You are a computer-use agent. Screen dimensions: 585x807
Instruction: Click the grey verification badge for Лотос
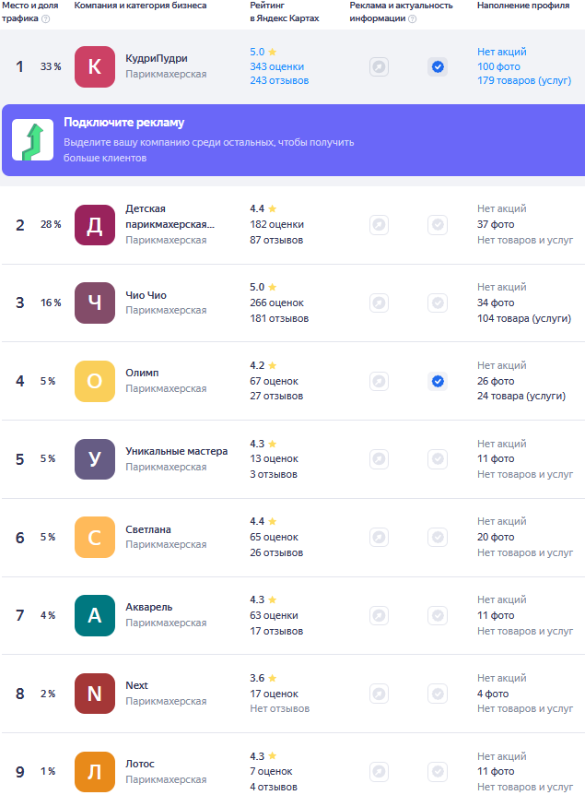(438, 772)
